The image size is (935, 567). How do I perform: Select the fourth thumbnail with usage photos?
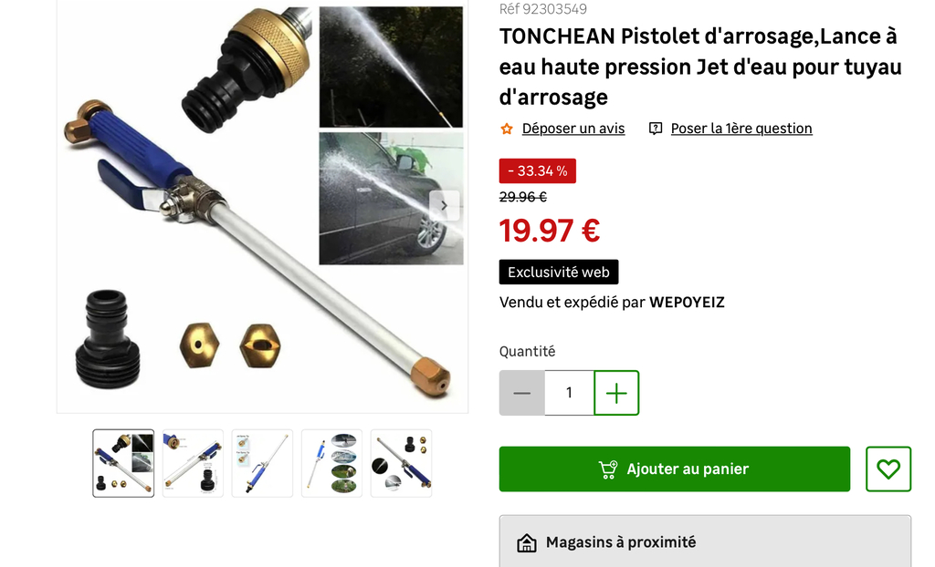click(331, 463)
